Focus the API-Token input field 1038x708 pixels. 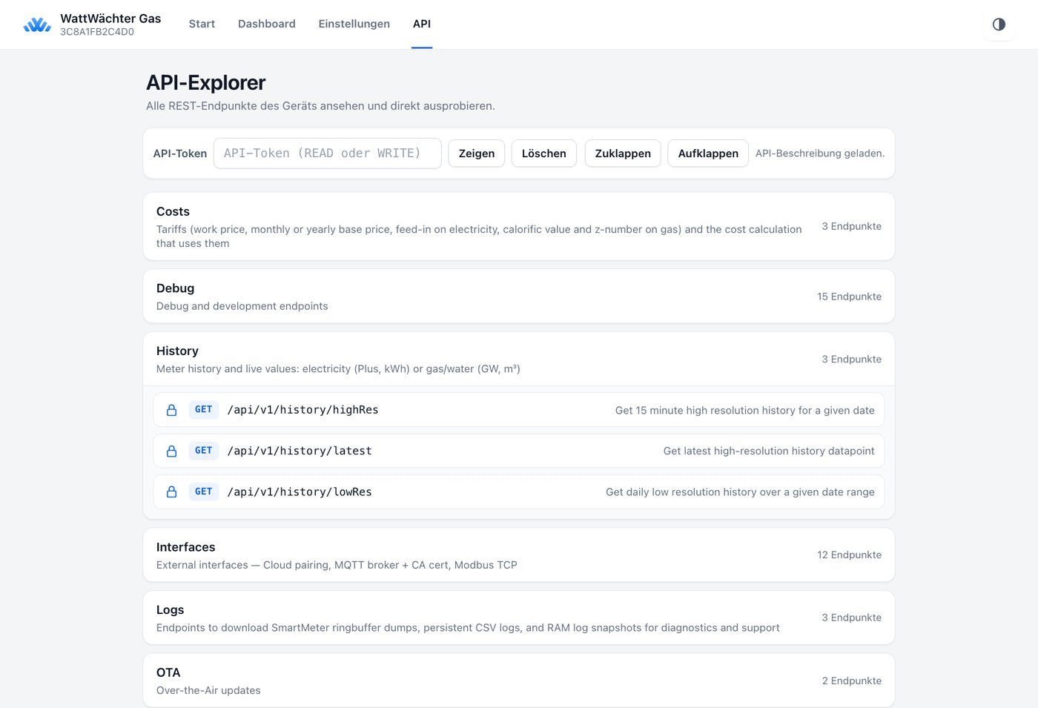tap(328, 153)
